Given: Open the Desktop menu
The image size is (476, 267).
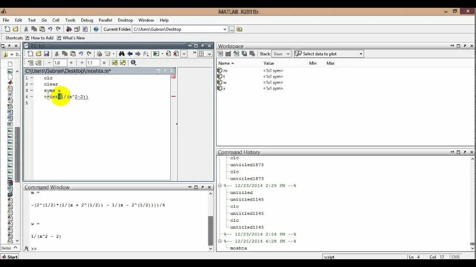Looking at the screenshot, I should [x=125, y=20].
